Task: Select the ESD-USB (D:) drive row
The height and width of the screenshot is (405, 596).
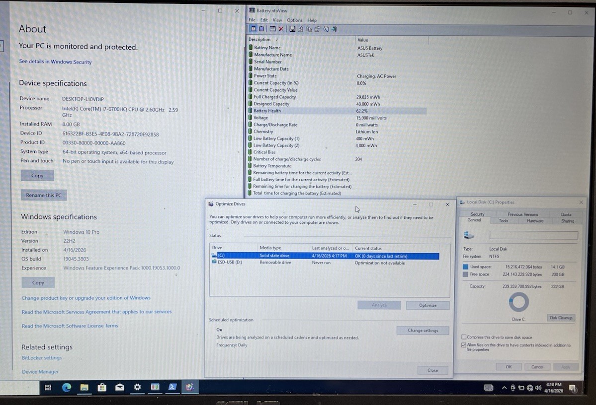Action: (326, 262)
